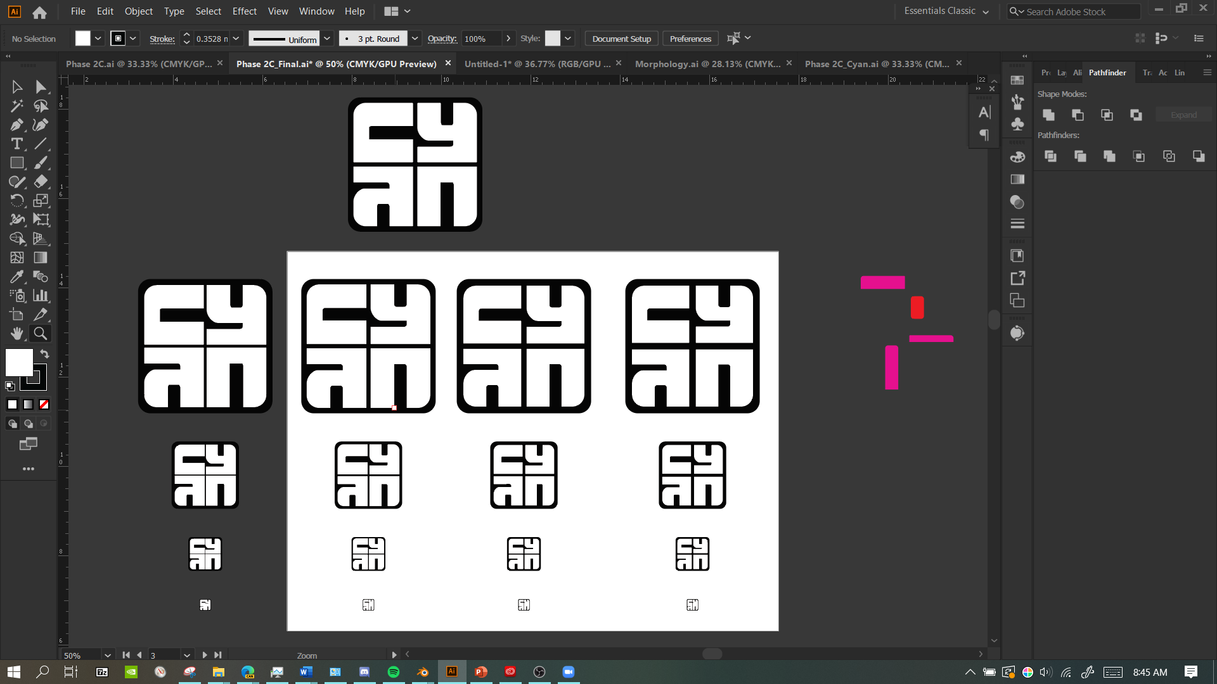Switch to Draw Behind mode
1217x684 pixels.
29,424
